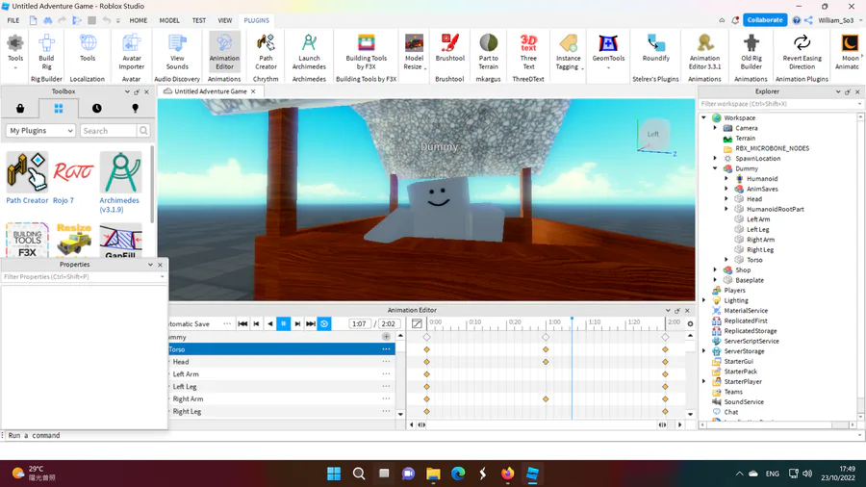Go to previous keyframe

pos(256,323)
